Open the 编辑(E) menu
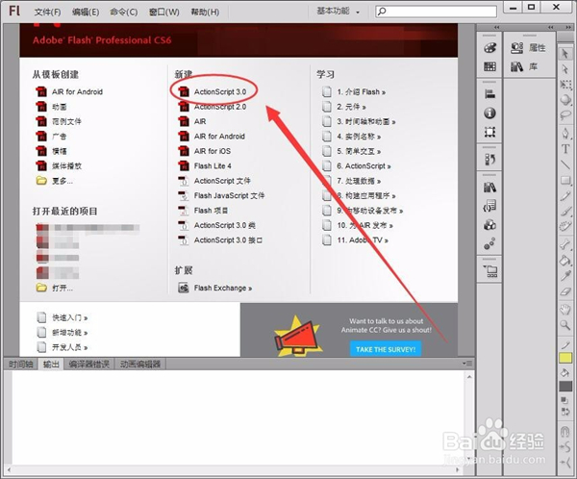The width and height of the screenshot is (577, 479). (x=86, y=13)
